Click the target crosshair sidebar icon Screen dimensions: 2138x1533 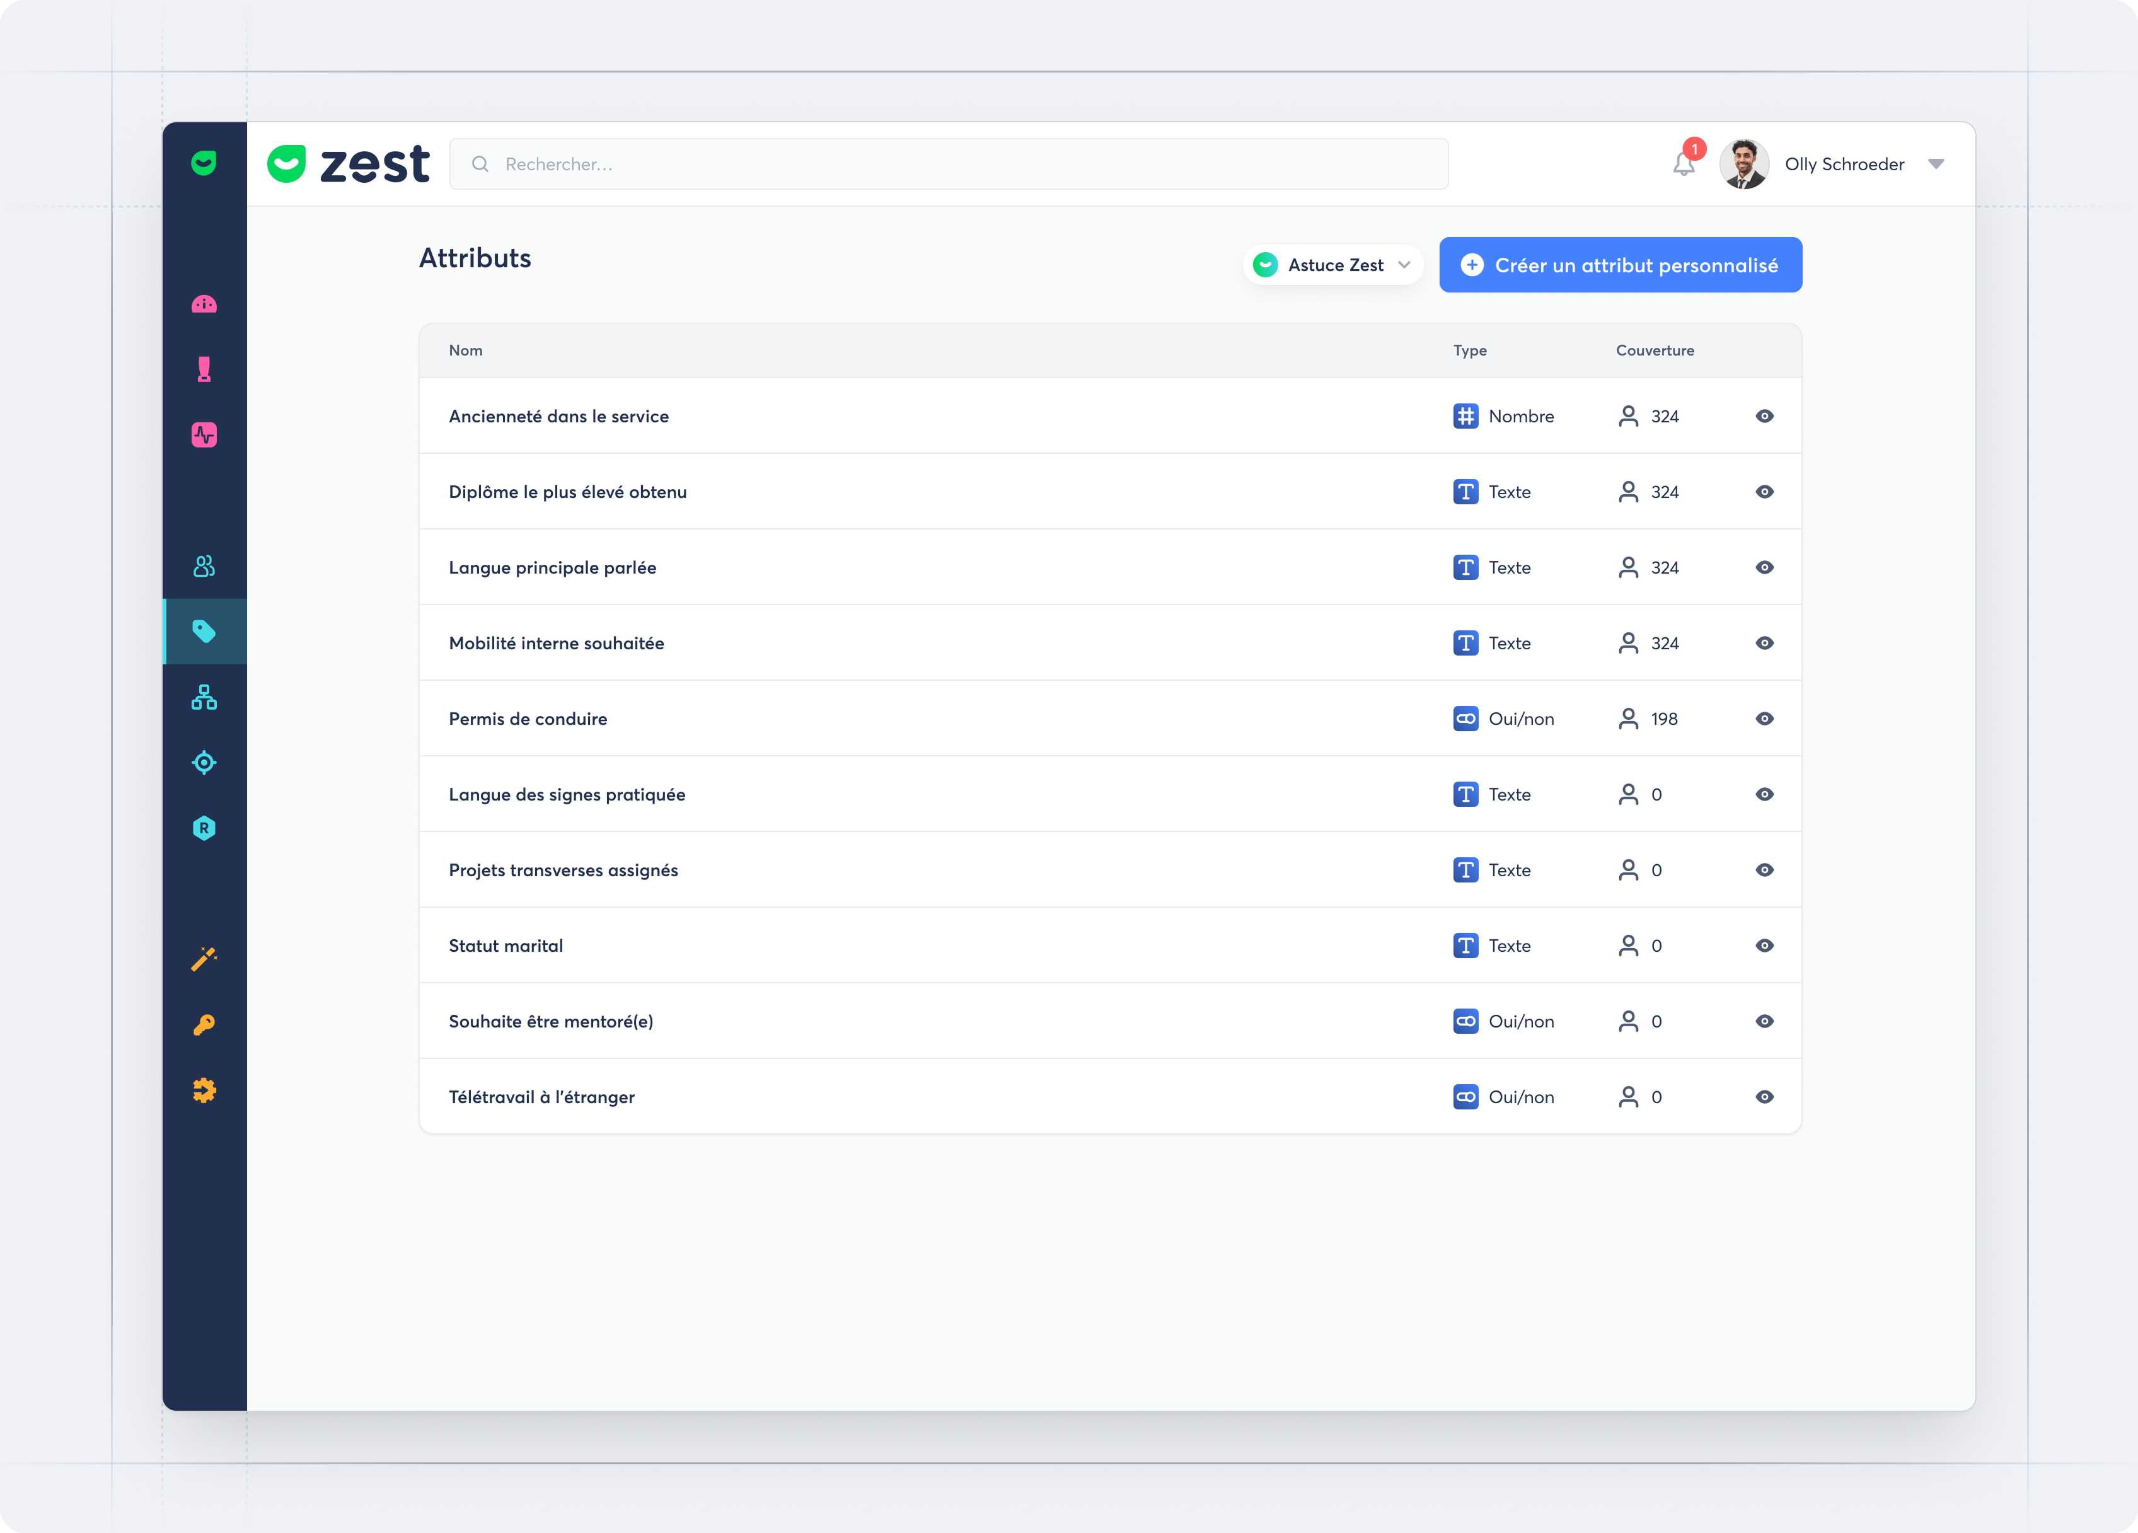point(204,762)
